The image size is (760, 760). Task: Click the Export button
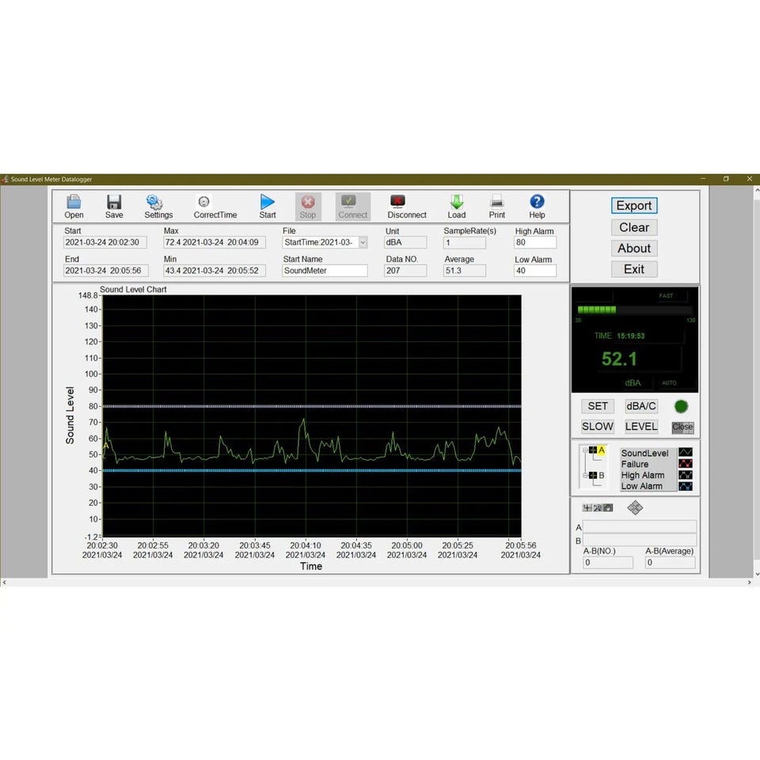[x=634, y=206]
